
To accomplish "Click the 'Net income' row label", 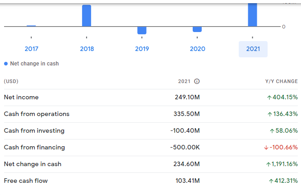I will (x=21, y=97).
